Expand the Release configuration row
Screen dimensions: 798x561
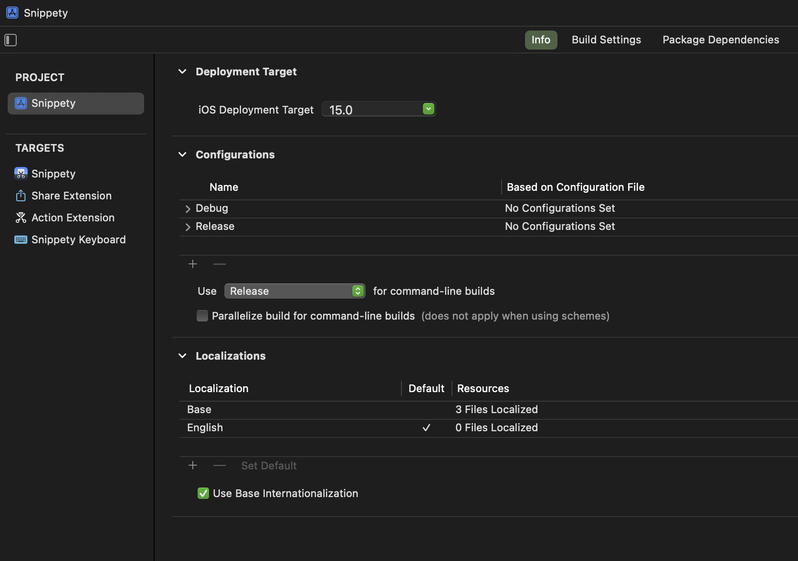coord(188,227)
